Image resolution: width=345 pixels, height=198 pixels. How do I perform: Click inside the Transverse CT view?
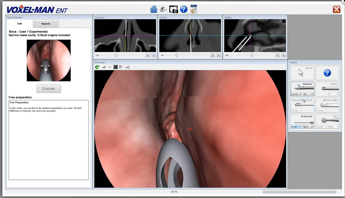[125, 36]
